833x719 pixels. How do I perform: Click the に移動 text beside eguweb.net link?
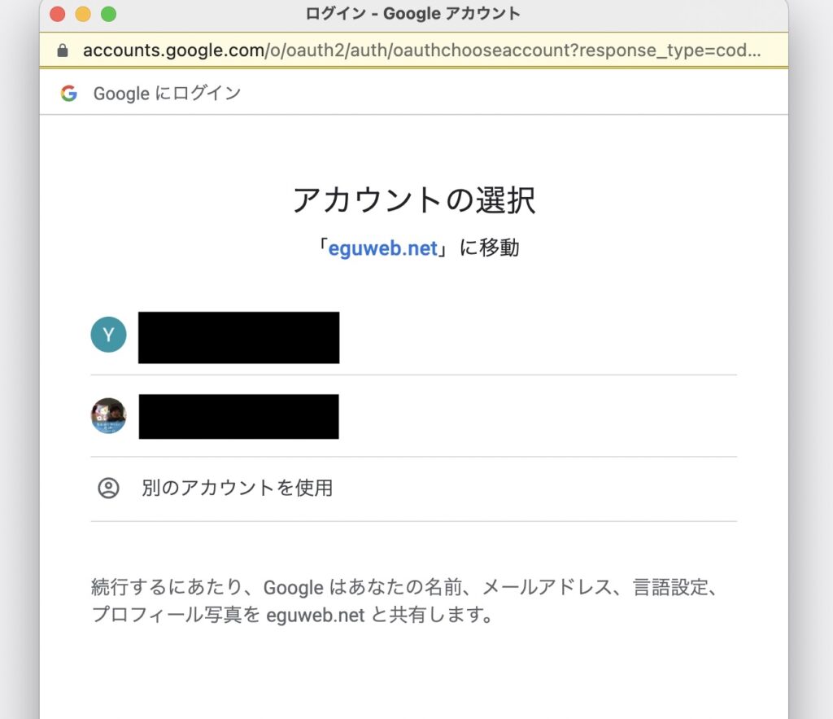click(489, 248)
